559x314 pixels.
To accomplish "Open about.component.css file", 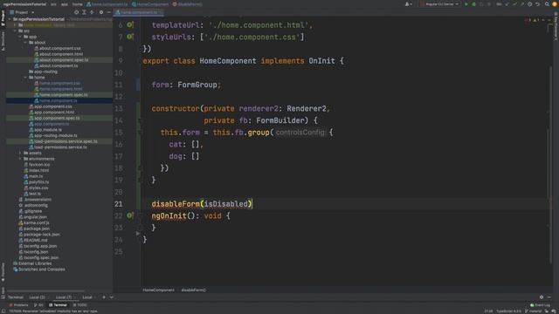I will tap(58, 49).
